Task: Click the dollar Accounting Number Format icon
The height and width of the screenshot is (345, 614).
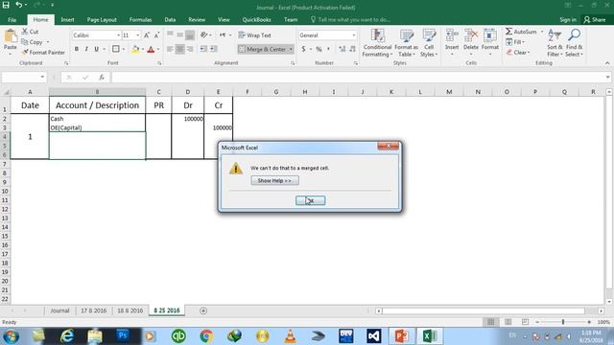Action: coord(303,49)
